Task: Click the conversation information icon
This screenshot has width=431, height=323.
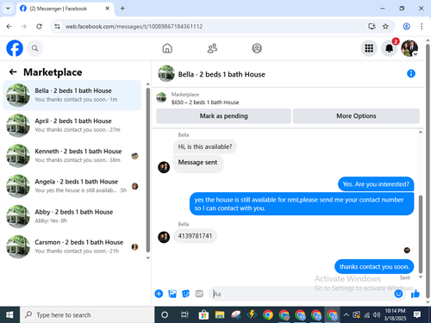Action: pyautogui.click(x=411, y=74)
